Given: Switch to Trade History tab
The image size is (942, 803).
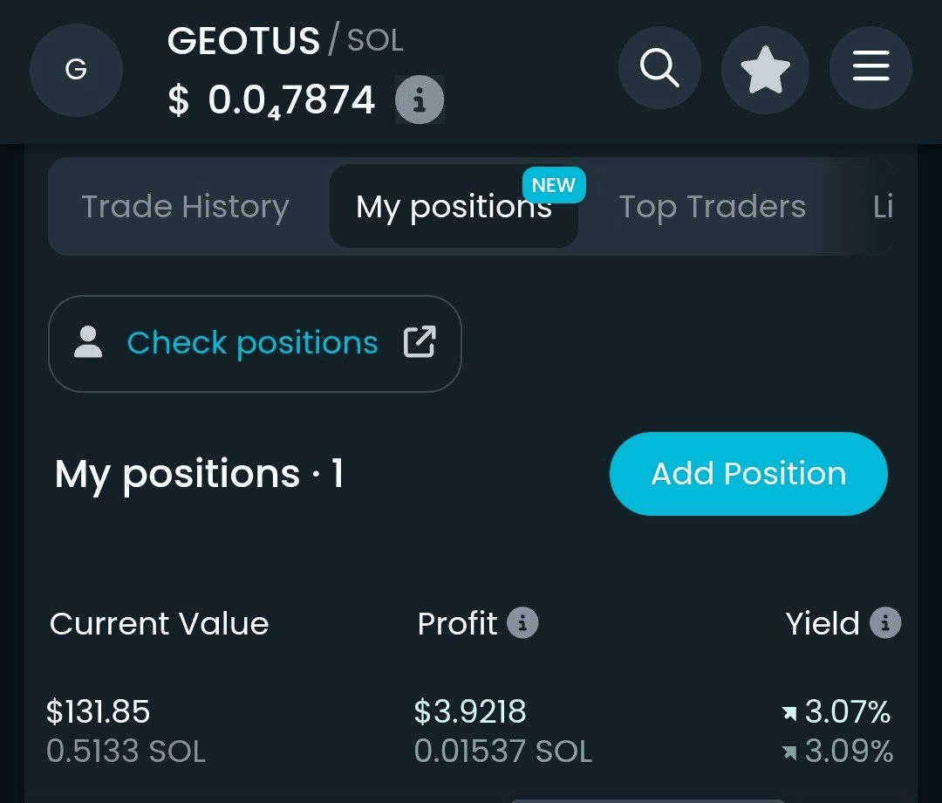Looking at the screenshot, I should (186, 207).
